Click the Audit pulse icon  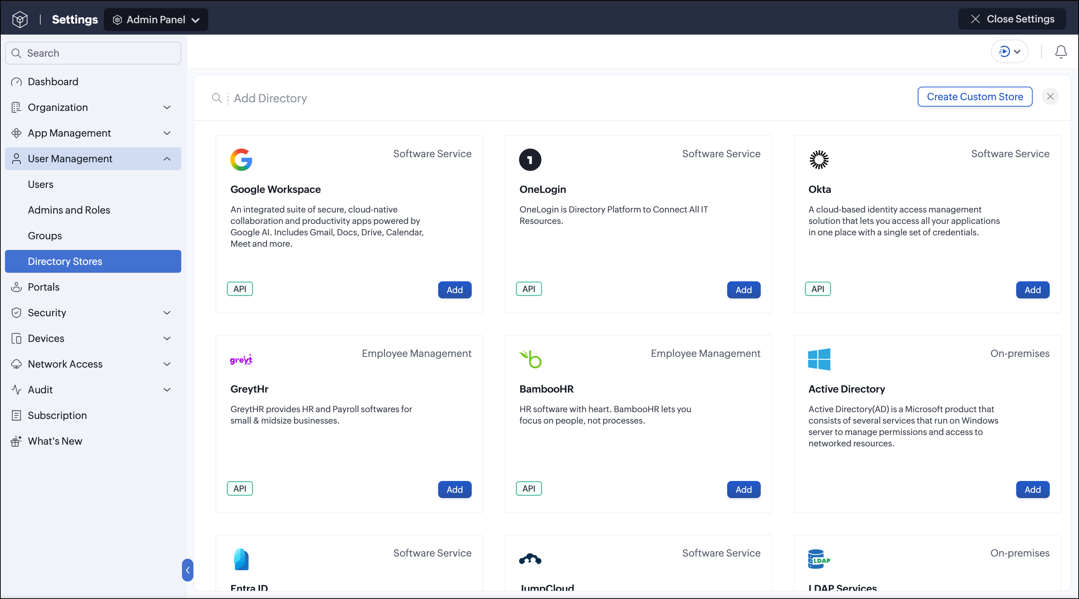(x=16, y=390)
